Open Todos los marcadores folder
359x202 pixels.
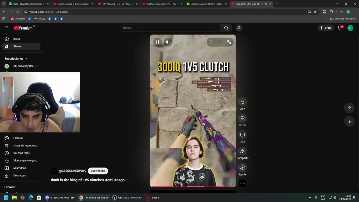pyautogui.click(x=343, y=19)
